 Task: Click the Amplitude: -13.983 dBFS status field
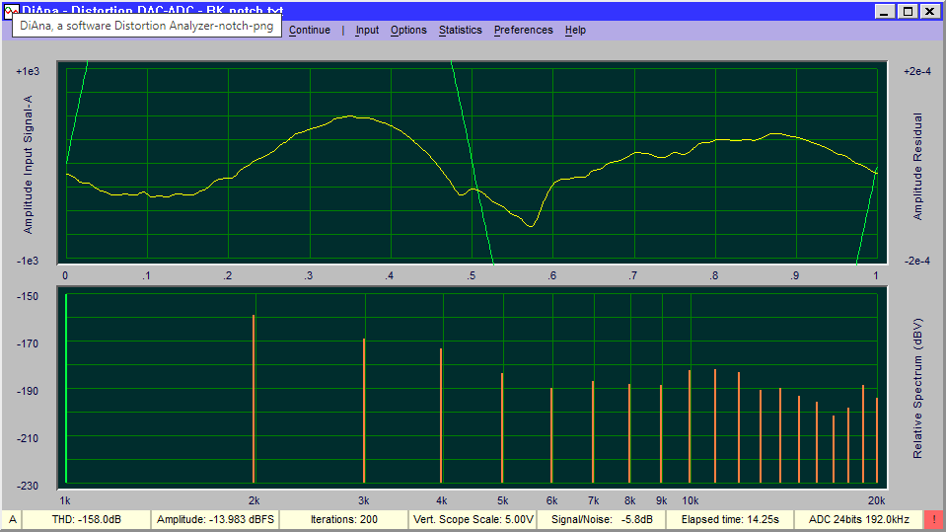coord(215,519)
